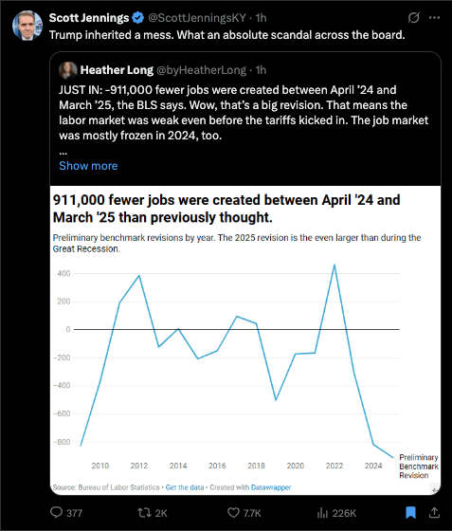
Task: Click the Grok explain icon near the three-dot menu
Action: pos(413,18)
